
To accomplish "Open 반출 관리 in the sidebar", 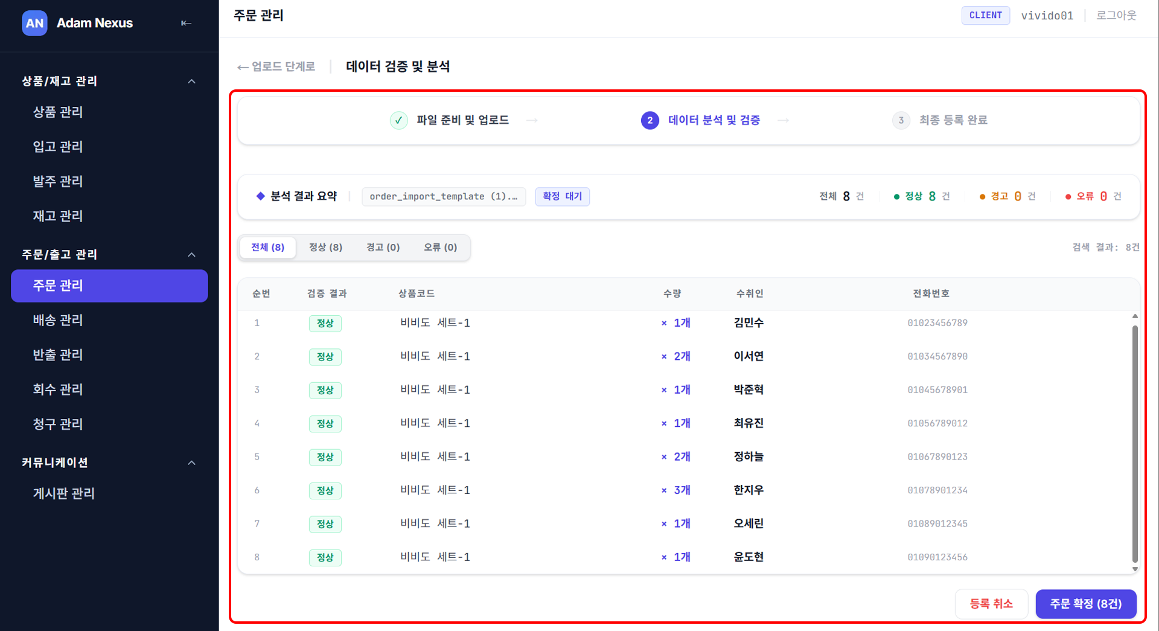I will coord(109,355).
